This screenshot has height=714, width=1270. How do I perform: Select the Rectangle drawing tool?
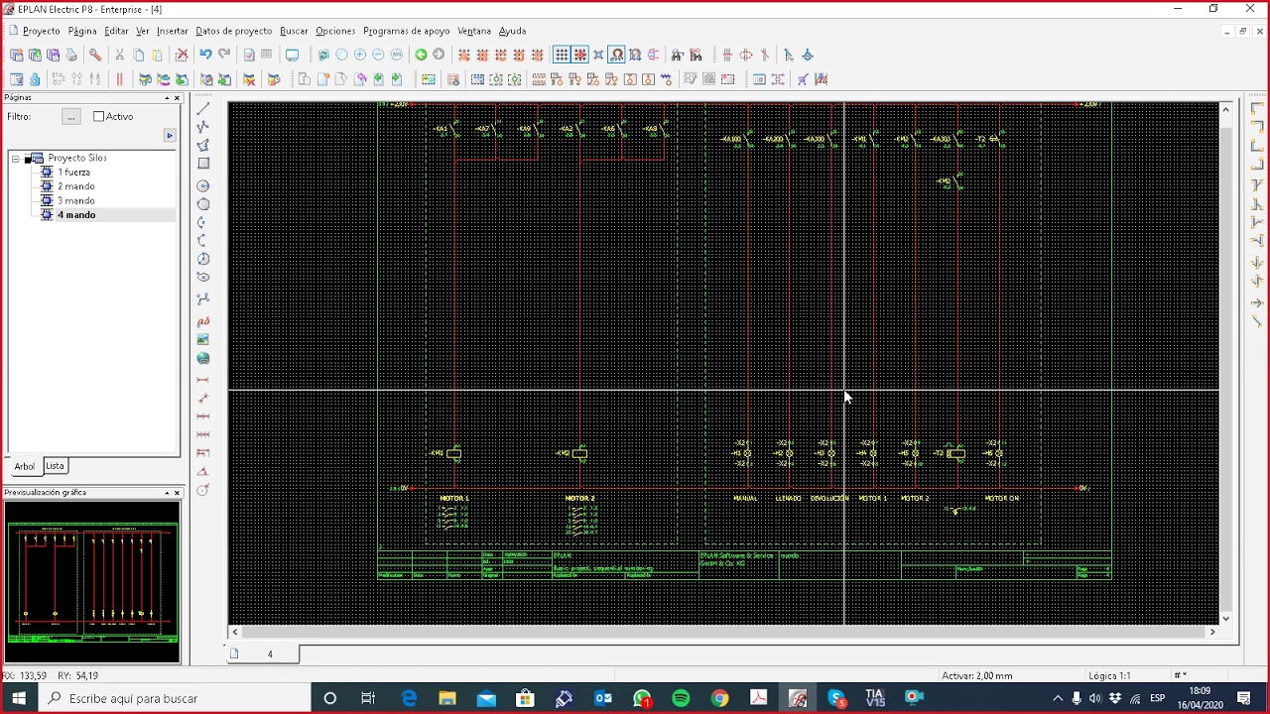(x=203, y=164)
